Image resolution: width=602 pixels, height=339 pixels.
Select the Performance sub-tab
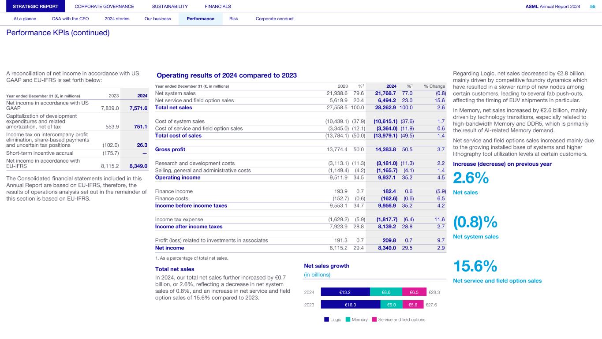coord(200,19)
